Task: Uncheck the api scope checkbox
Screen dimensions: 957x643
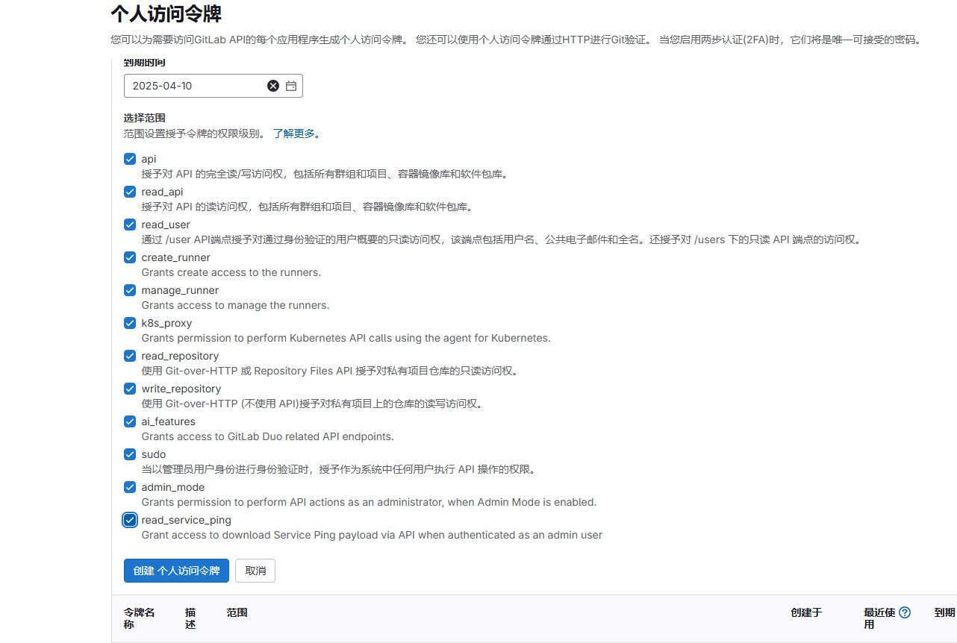Action: click(x=130, y=159)
